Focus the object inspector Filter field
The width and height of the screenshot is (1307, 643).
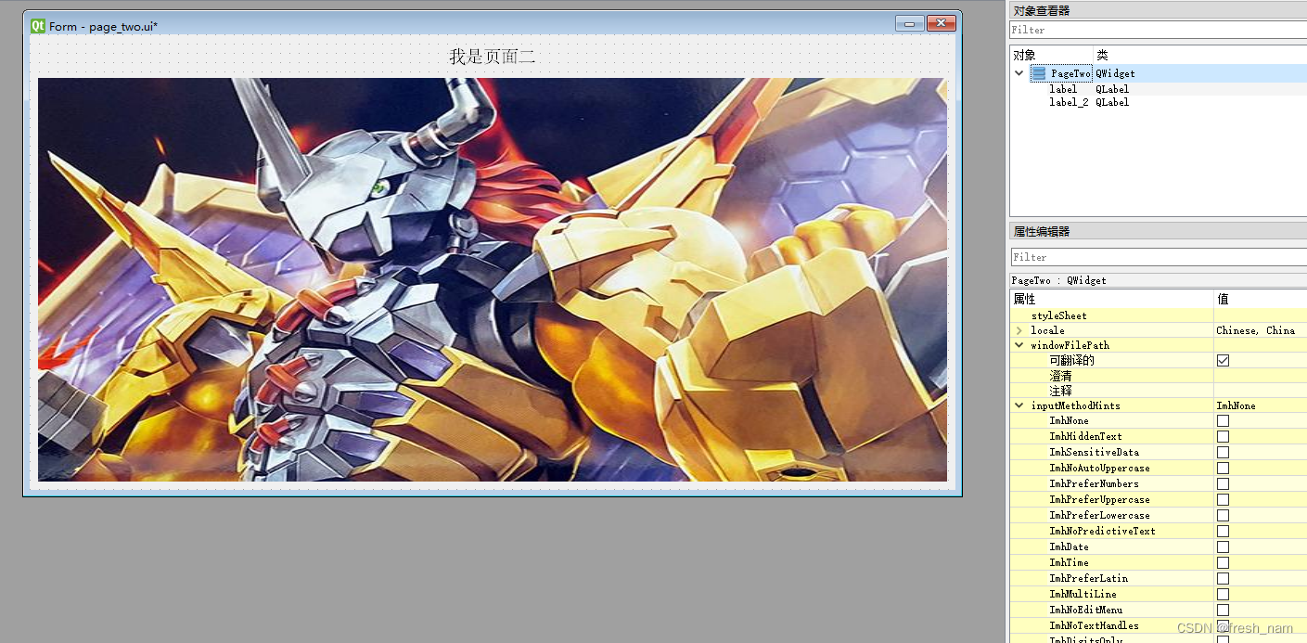pyautogui.click(x=1158, y=30)
